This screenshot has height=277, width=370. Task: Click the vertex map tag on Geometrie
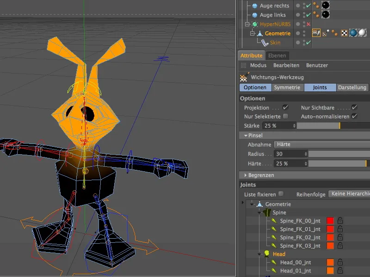point(326,33)
